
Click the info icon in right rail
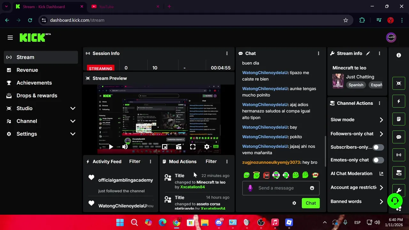coord(399,55)
